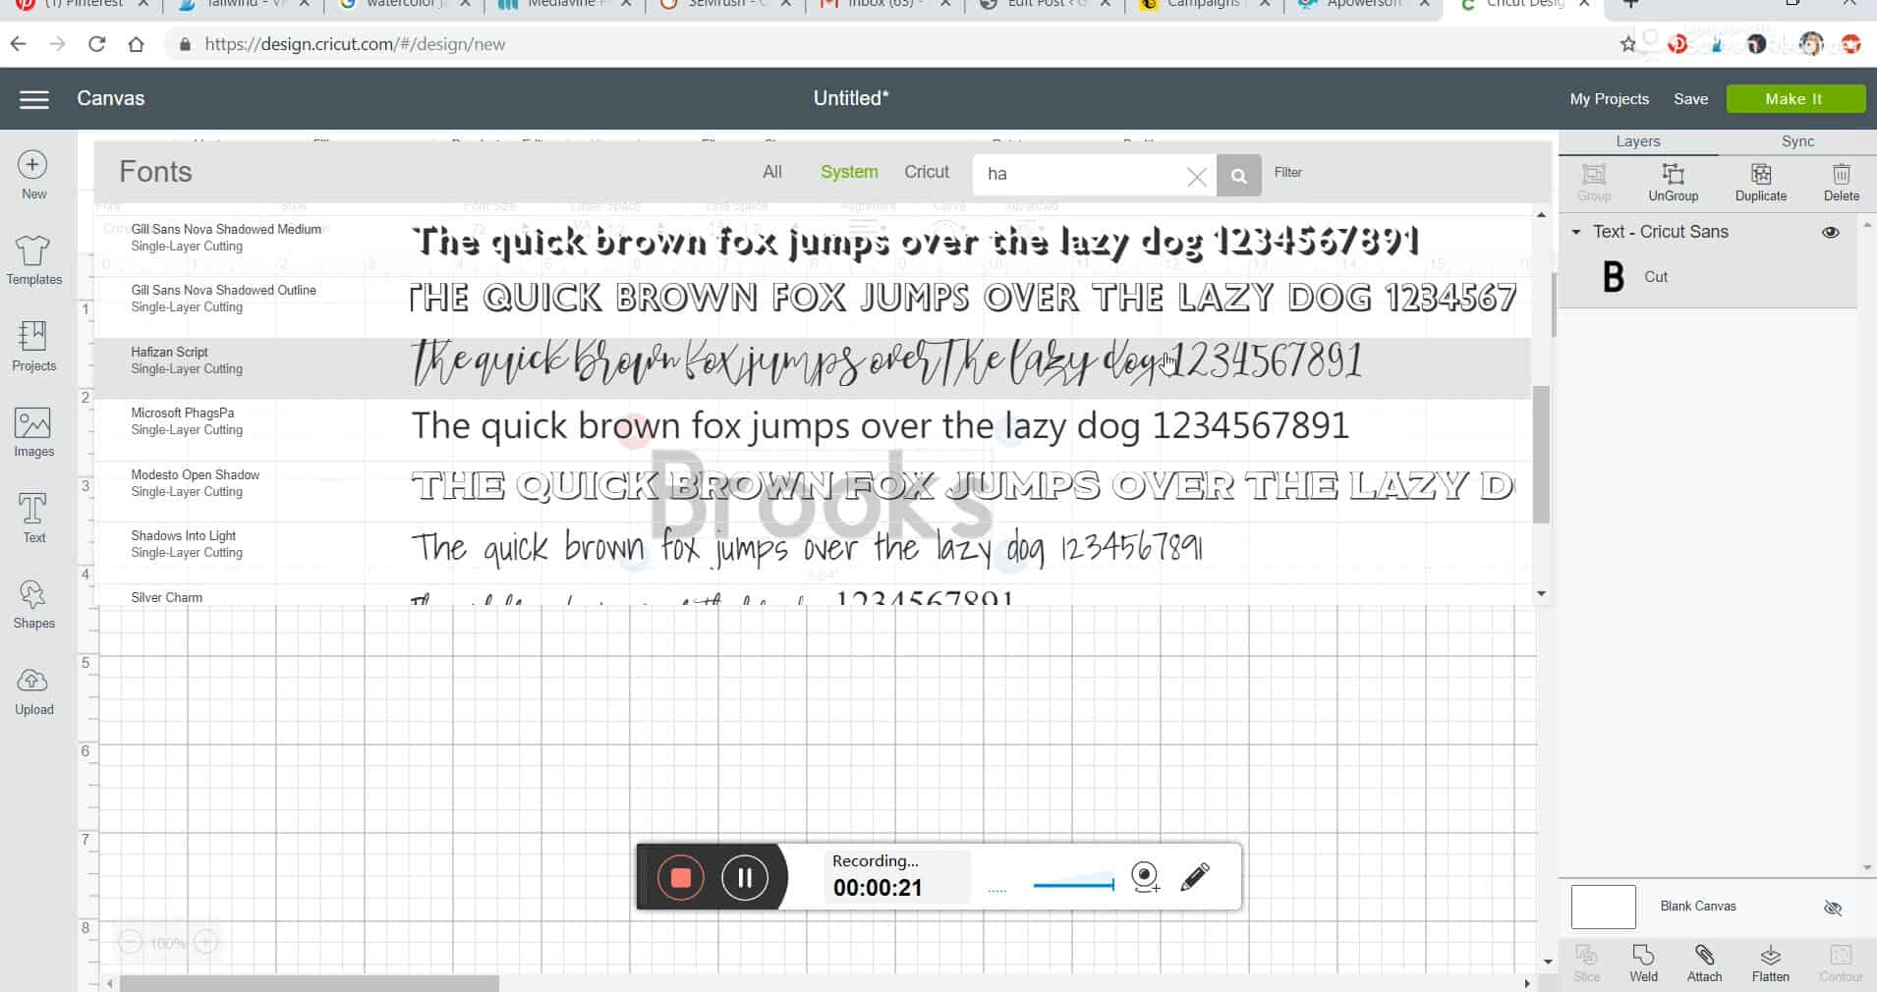Toggle visibility of Text - Cricut Sans layer
This screenshot has height=992, width=1877.
(1830, 233)
